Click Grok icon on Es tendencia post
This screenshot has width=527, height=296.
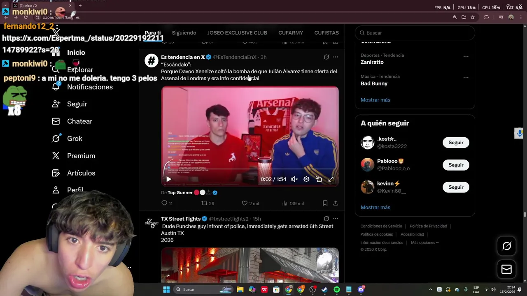coord(326,57)
